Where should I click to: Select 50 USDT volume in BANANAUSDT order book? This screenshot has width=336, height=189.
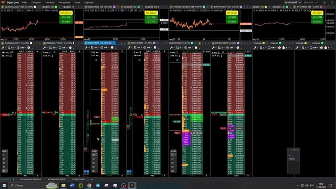click(x=4, y=167)
